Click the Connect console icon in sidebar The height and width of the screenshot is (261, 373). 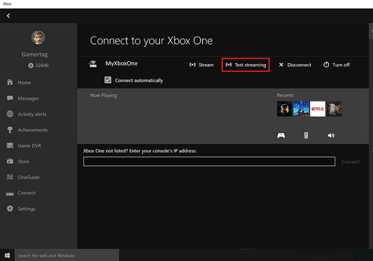[x=10, y=194]
